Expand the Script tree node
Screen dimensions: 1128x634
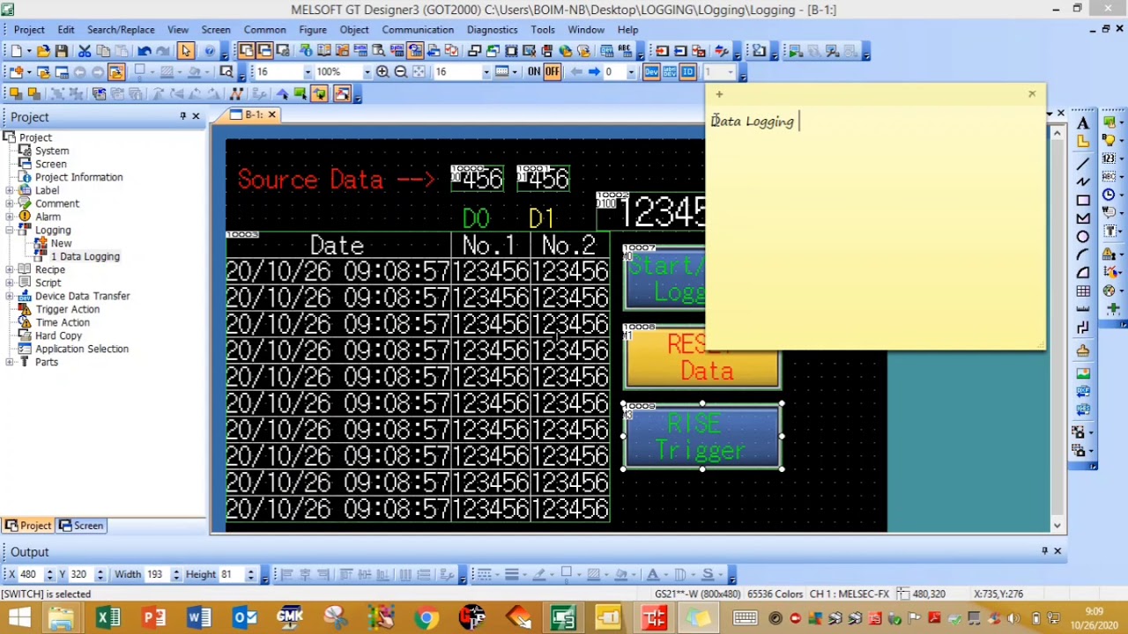(9, 283)
